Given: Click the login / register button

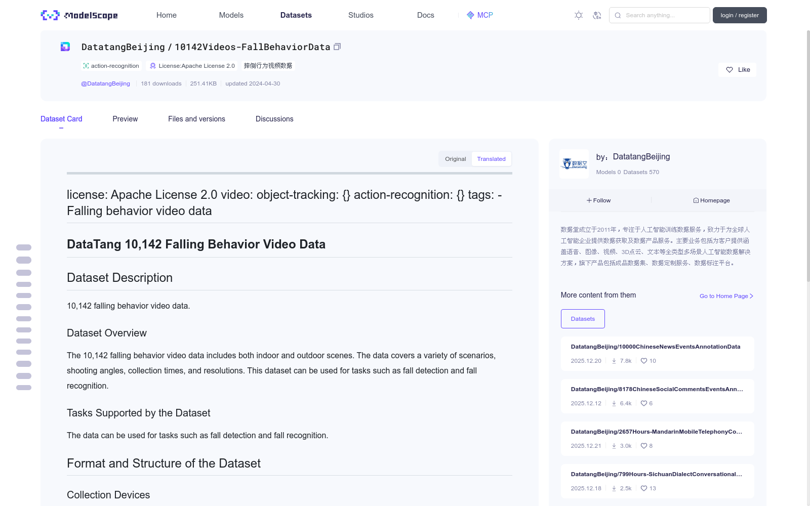Looking at the screenshot, I should pos(740,15).
